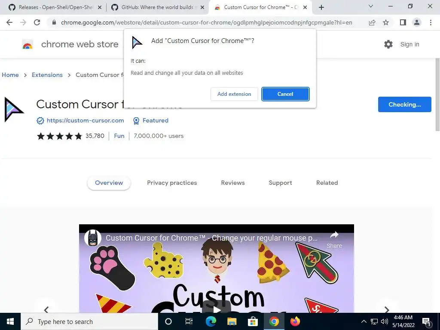Open Microsoft Edge from taskbar
440x330 pixels.
(x=211, y=321)
